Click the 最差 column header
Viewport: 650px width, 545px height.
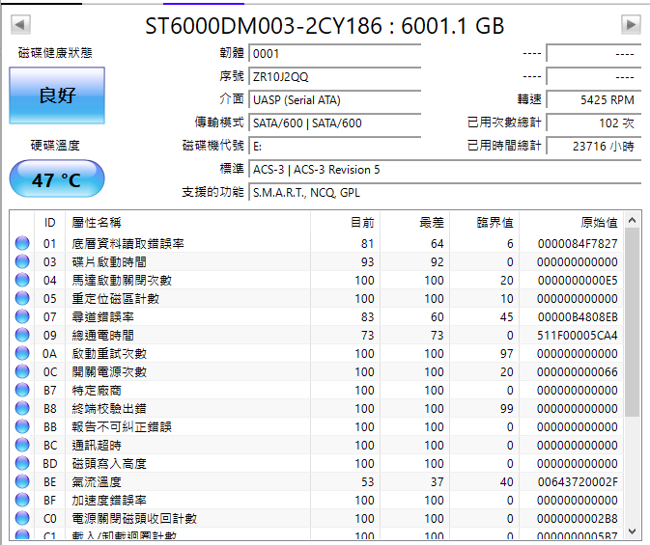(x=415, y=223)
